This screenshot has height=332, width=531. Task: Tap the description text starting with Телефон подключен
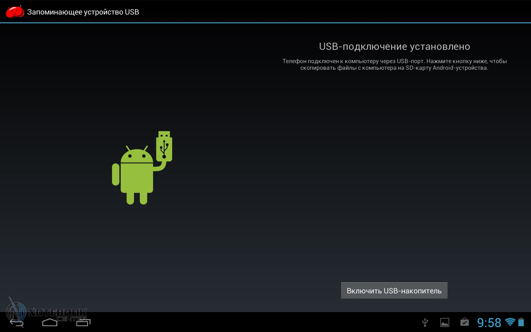pos(394,61)
